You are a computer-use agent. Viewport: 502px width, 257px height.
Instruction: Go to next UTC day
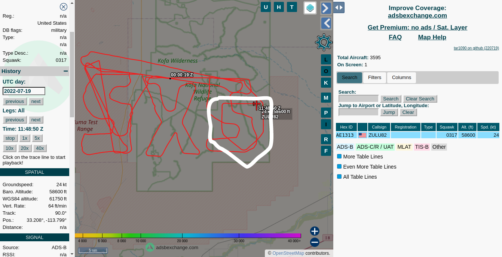pos(36,102)
